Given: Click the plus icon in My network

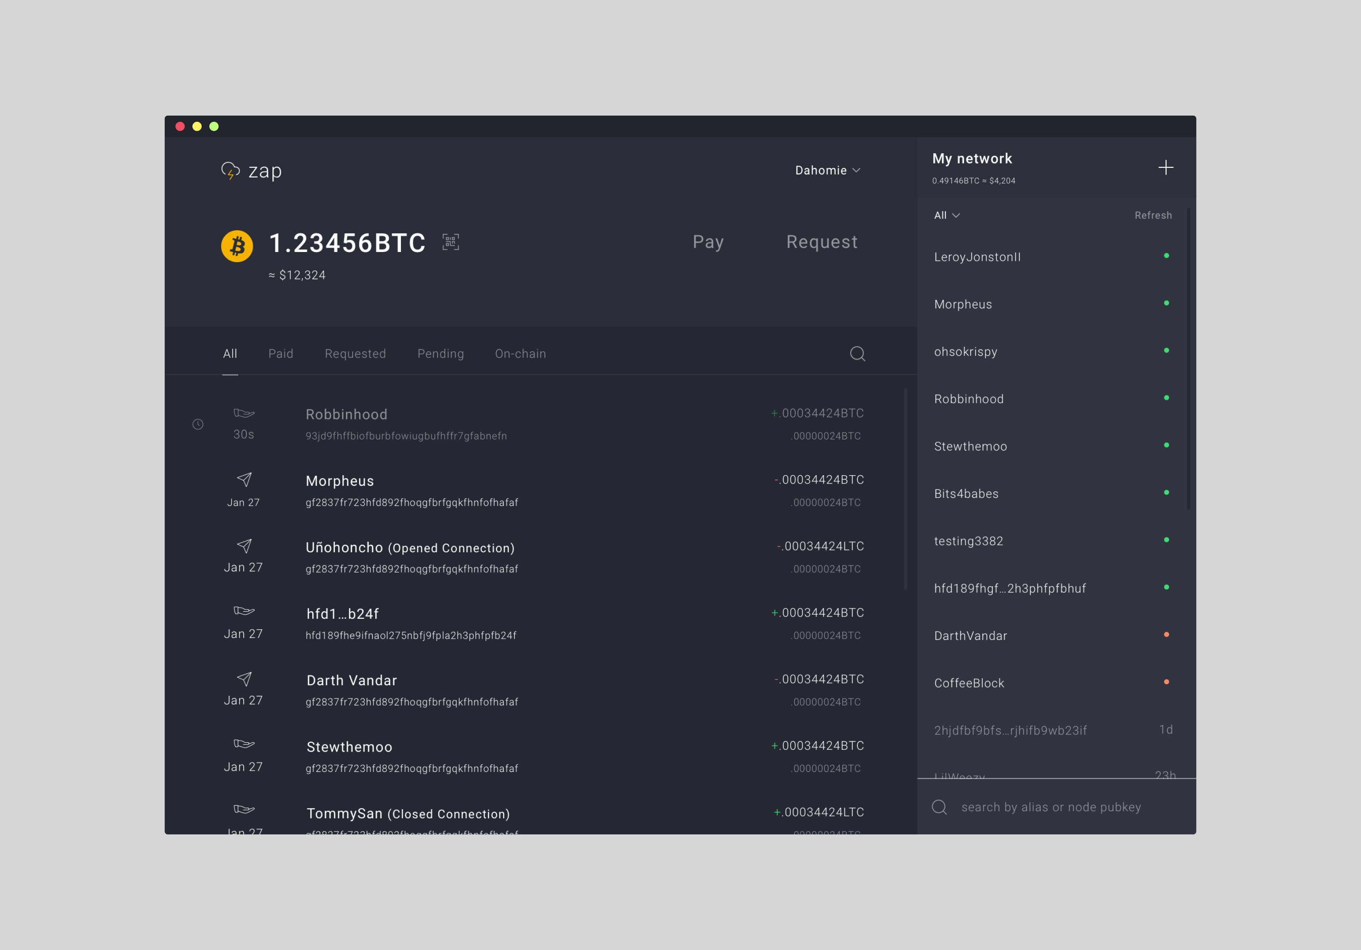Looking at the screenshot, I should pos(1165,168).
